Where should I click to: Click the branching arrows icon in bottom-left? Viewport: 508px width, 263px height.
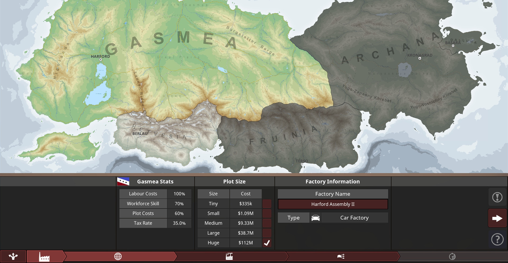point(13,256)
